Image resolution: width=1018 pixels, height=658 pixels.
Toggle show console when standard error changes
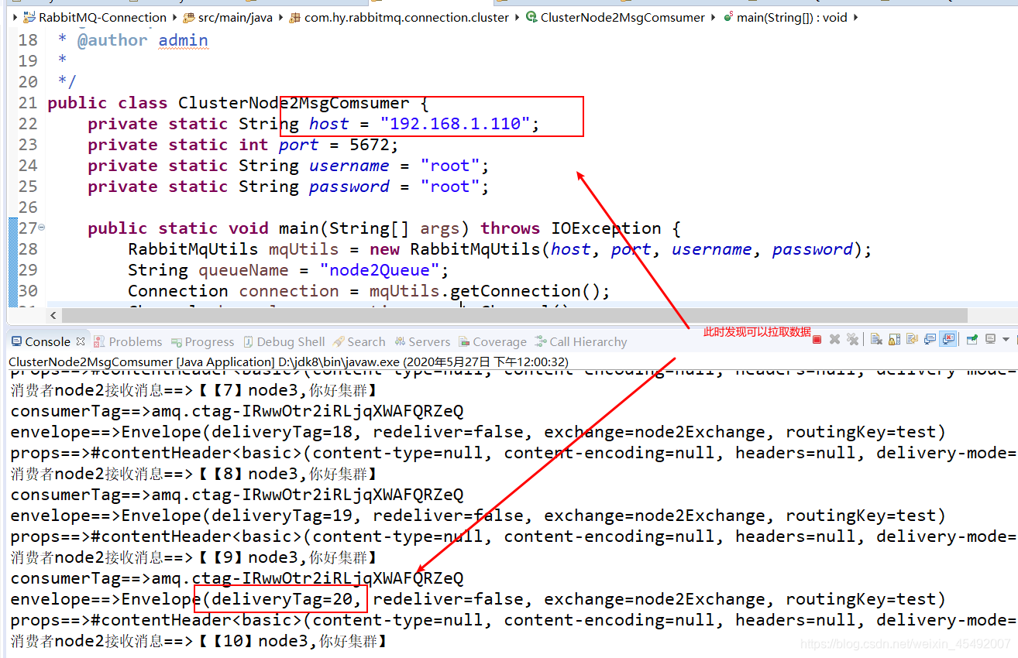pyautogui.click(x=947, y=339)
